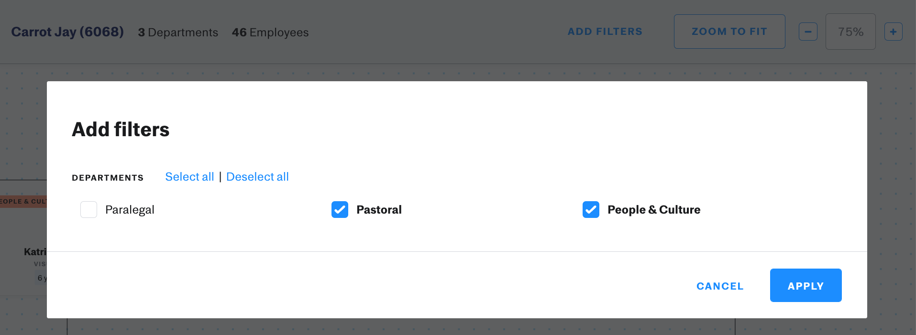Click the Paralegal label text
The image size is (916, 335).
point(130,210)
